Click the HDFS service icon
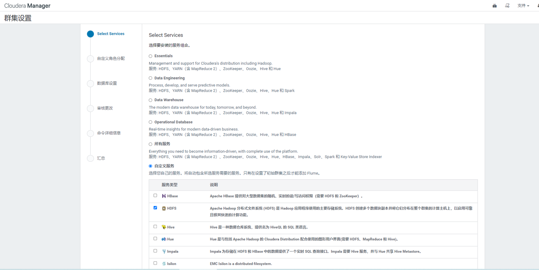 [164, 208]
